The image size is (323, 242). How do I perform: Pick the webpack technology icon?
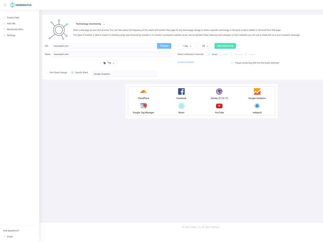click(257, 106)
